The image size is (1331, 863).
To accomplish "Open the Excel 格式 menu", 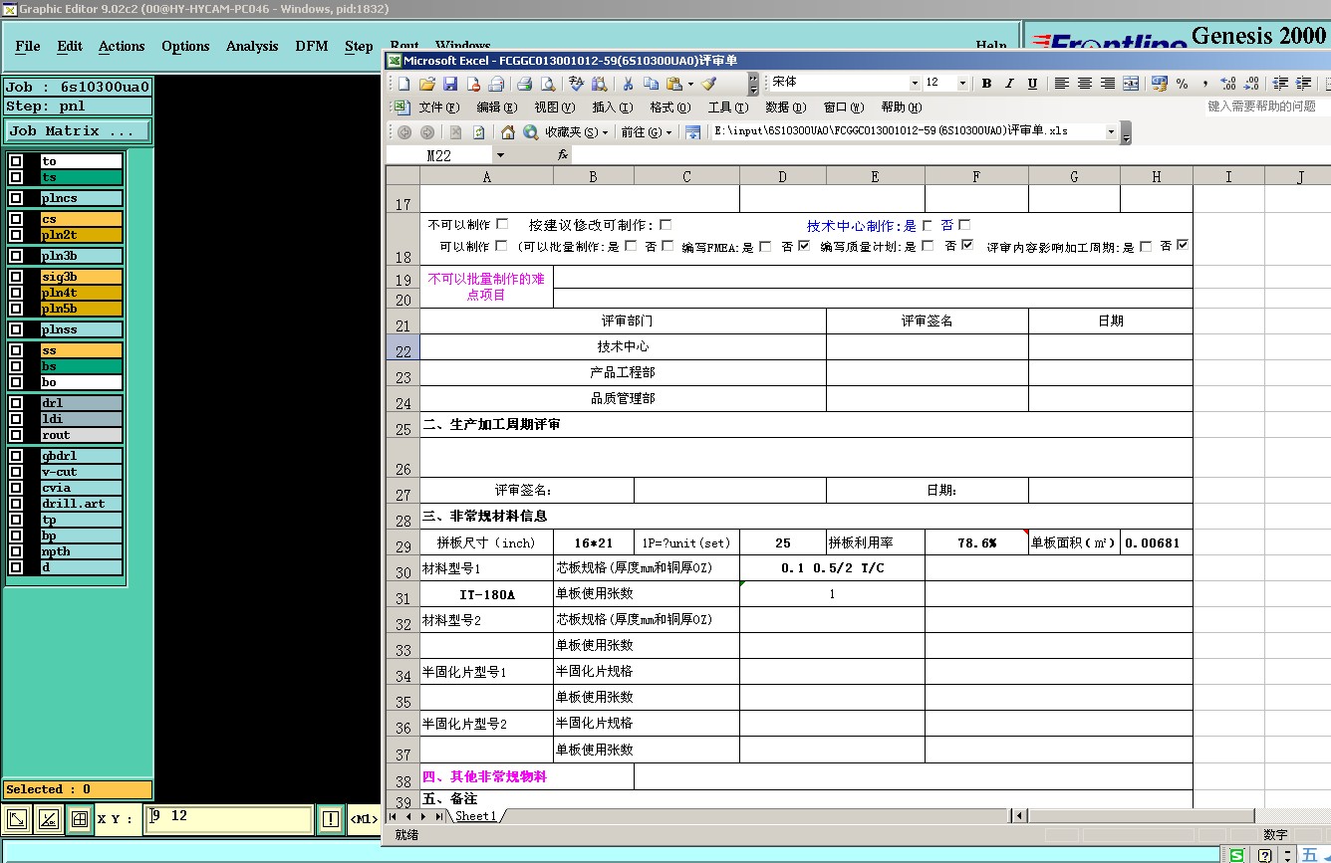I will click(669, 107).
